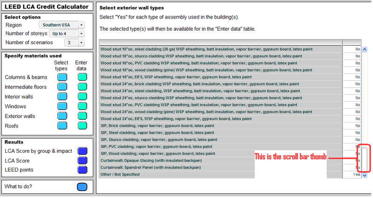373x198 pixels.
Task: Open Columns & beams Select types button
Action: pyautogui.click(x=62, y=77)
